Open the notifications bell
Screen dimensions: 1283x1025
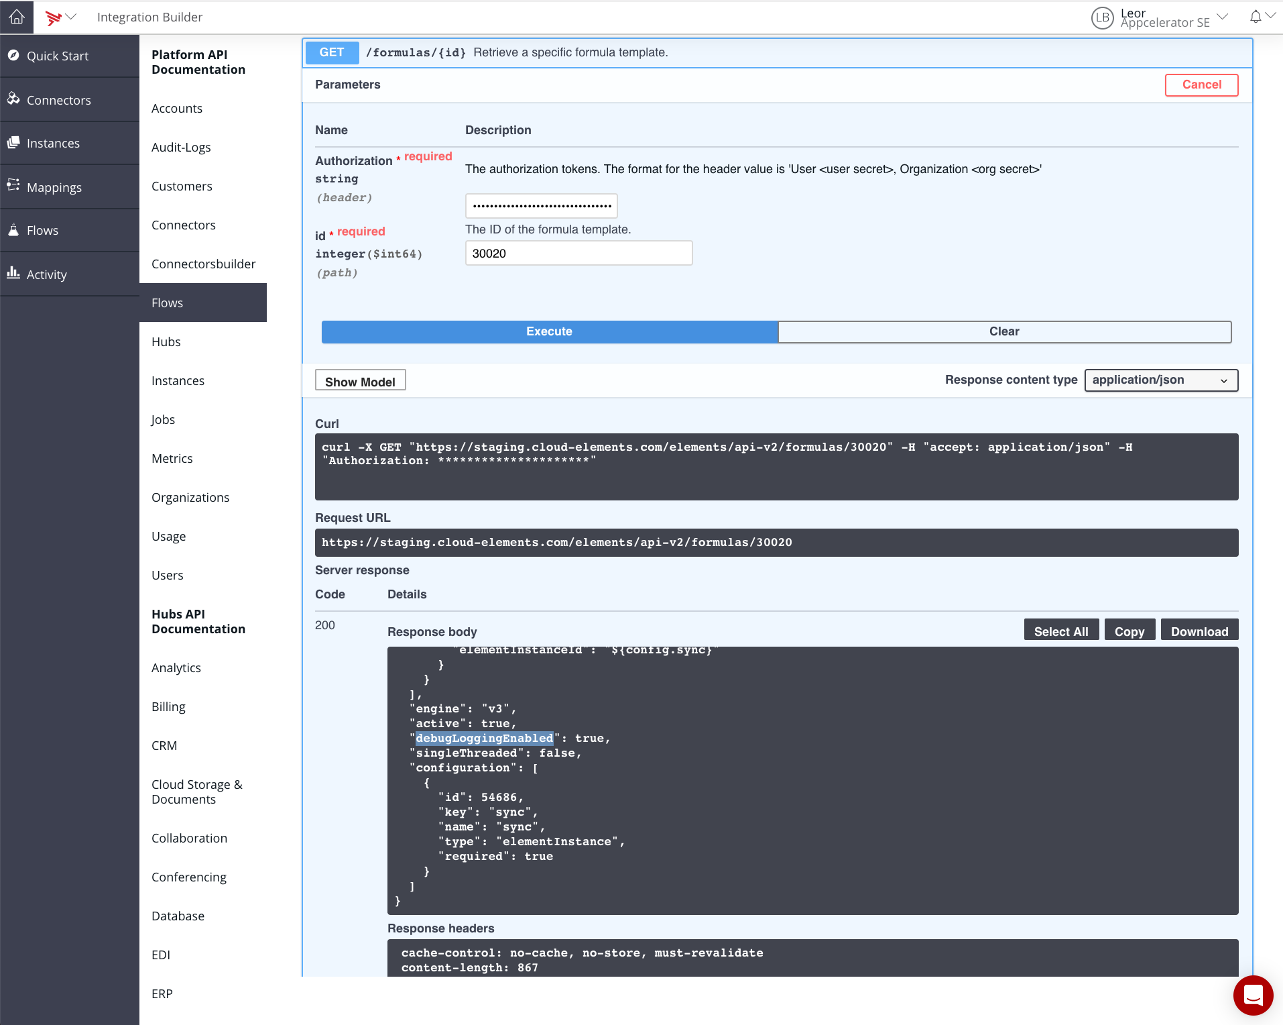(1256, 17)
